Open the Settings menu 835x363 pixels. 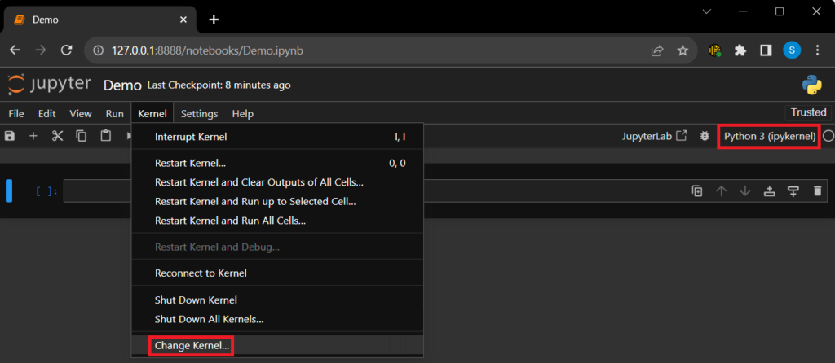tap(199, 114)
